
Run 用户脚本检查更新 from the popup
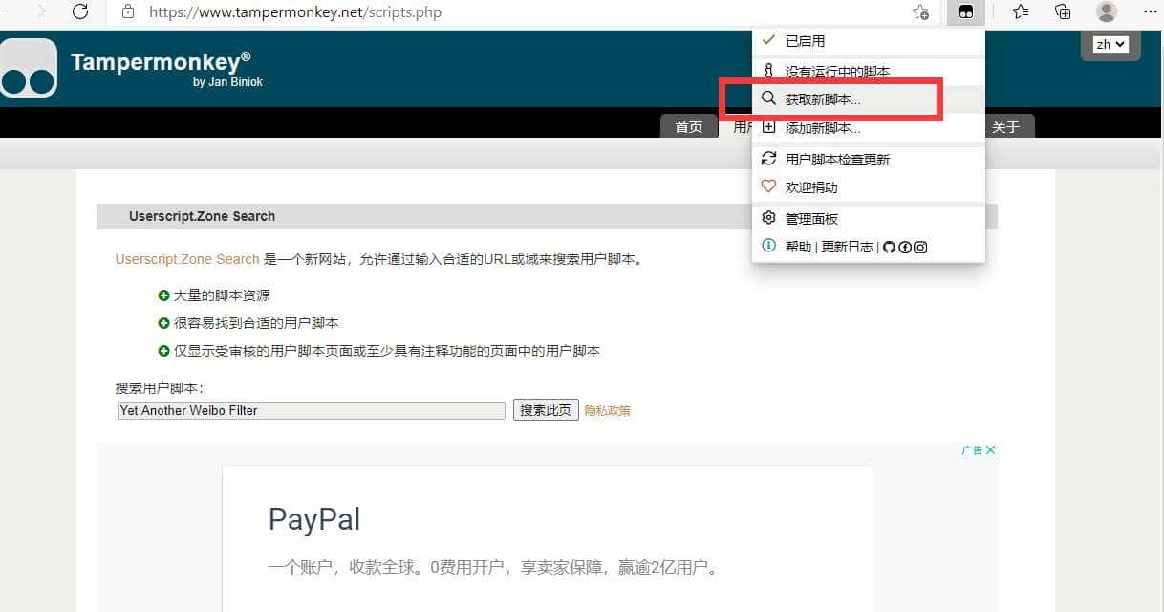(x=868, y=160)
